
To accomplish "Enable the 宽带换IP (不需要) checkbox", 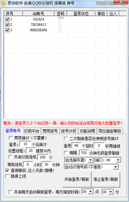I will point(11,138).
